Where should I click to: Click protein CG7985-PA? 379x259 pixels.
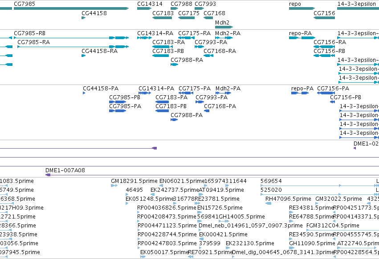[x=118, y=111]
